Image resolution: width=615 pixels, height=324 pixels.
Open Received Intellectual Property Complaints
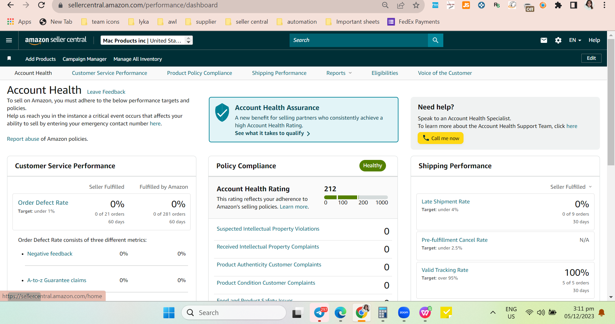tap(268, 247)
